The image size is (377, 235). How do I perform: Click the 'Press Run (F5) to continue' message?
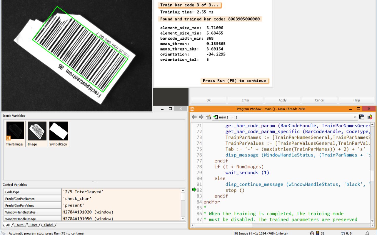click(x=234, y=81)
